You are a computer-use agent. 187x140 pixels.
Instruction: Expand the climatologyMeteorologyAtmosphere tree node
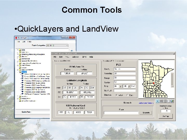[17, 54]
